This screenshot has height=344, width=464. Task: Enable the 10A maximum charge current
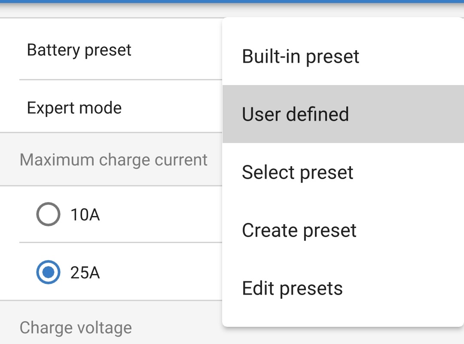click(48, 214)
